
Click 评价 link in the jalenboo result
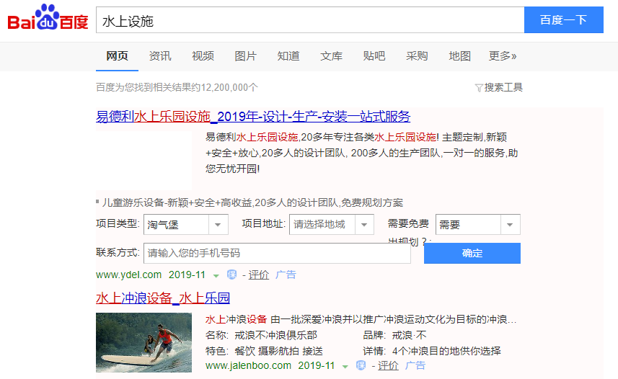(388, 365)
